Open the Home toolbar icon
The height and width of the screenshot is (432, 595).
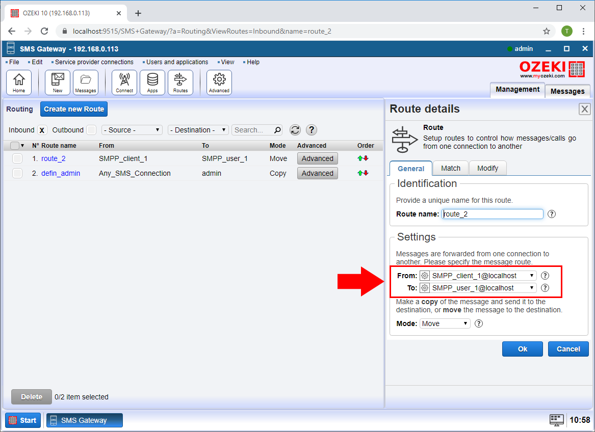tap(19, 83)
